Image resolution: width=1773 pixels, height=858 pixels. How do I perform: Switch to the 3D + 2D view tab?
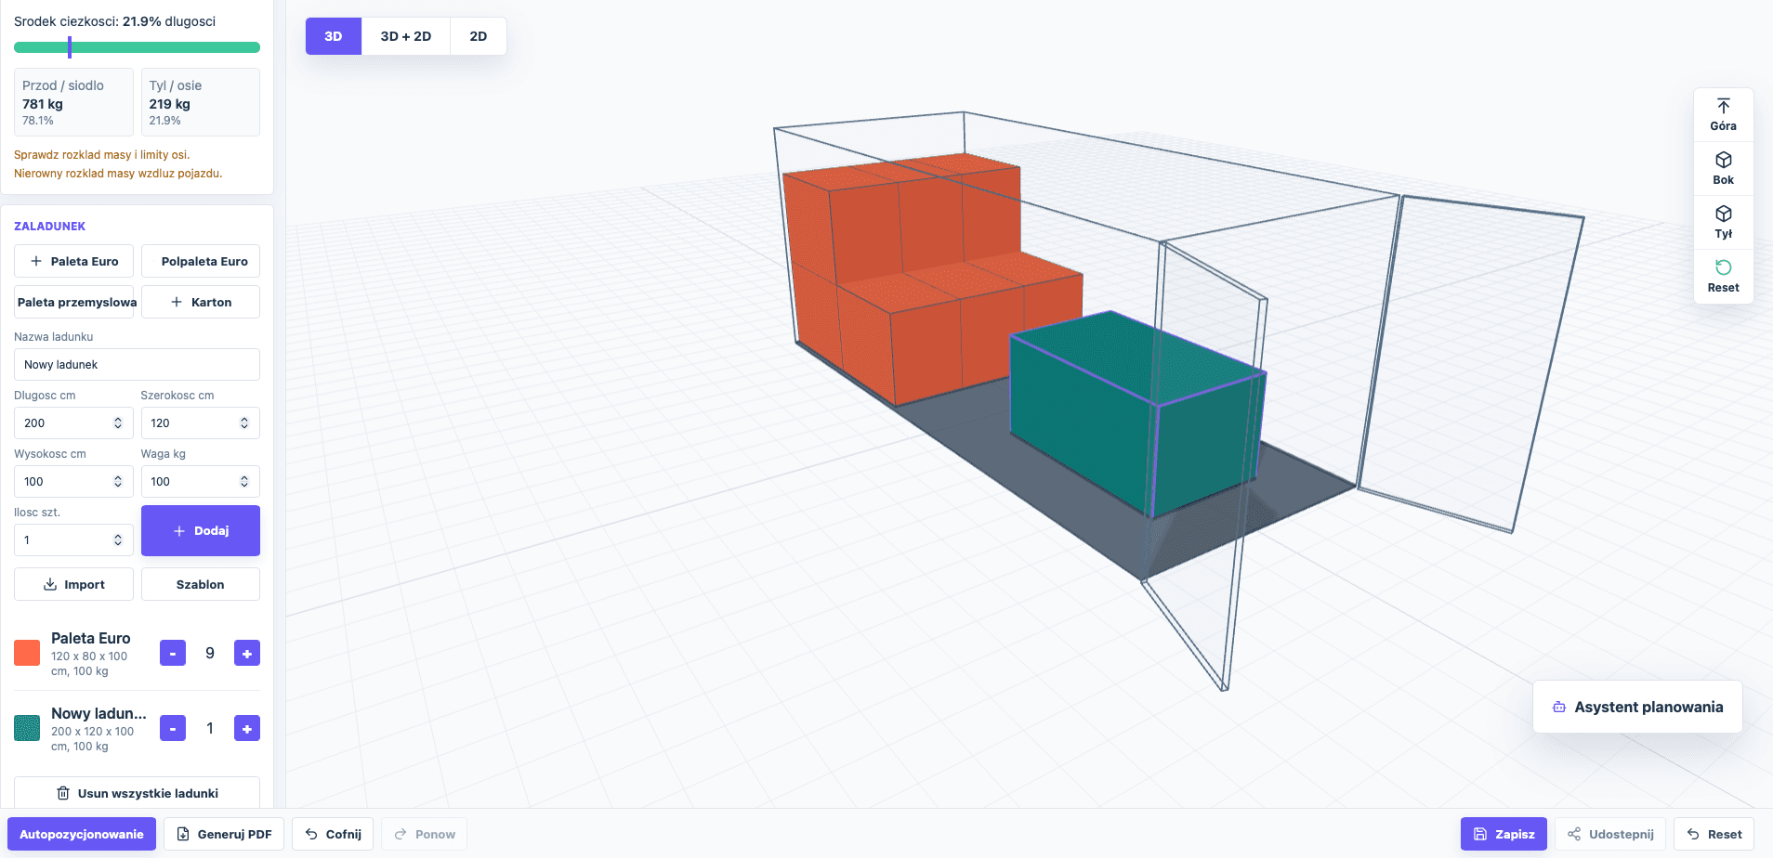(406, 36)
